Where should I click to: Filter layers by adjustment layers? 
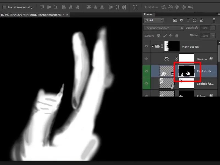coord(182,20)
